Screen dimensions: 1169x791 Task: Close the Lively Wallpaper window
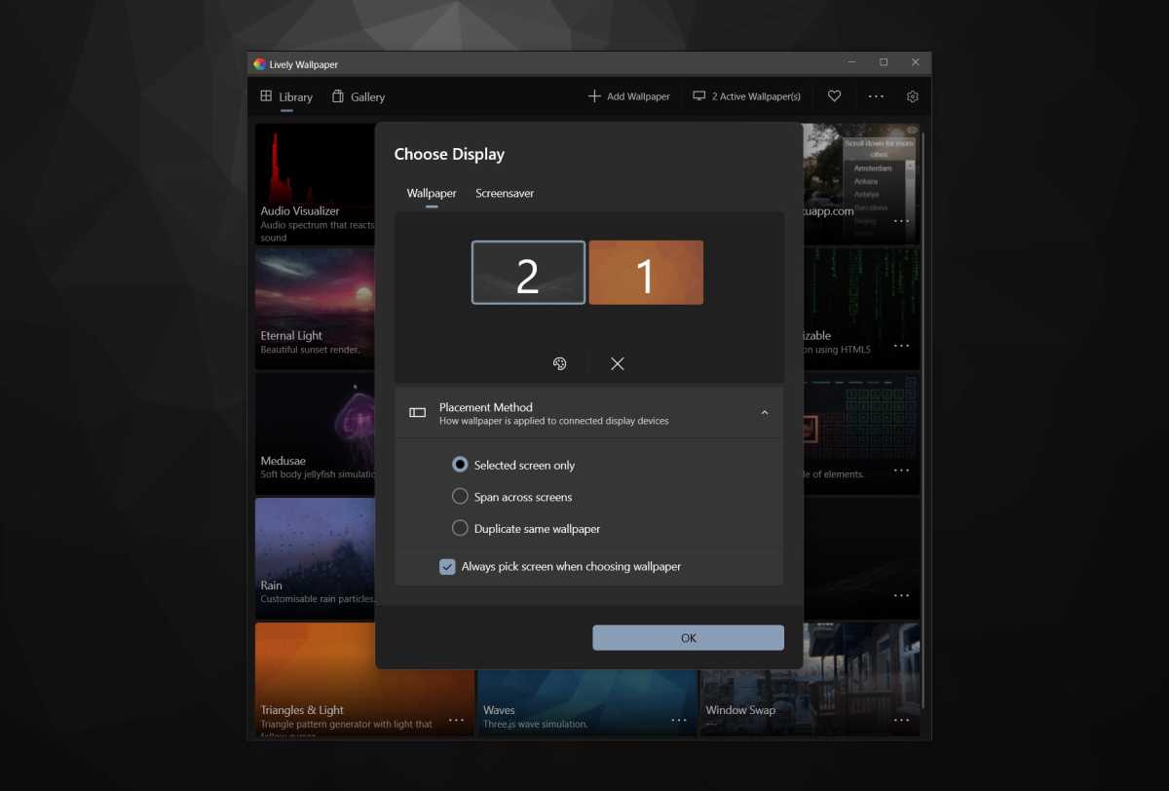[915, 62]
